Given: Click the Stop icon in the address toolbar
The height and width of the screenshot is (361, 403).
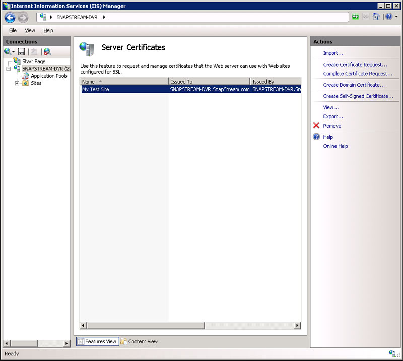Looking at the screenshot, I should point(365,17).
